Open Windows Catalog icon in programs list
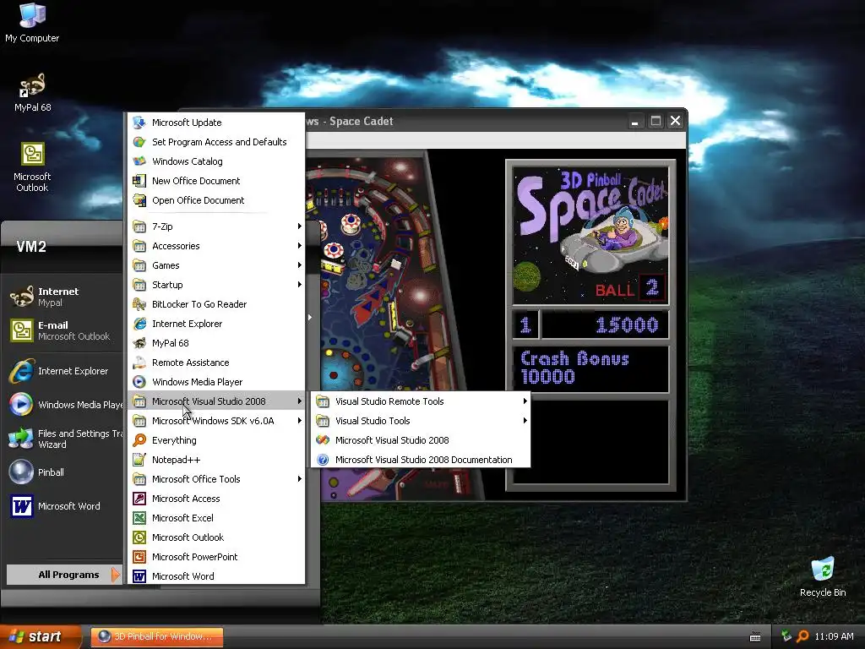This screenshot has height=649, width=865. tap(139, 161)
